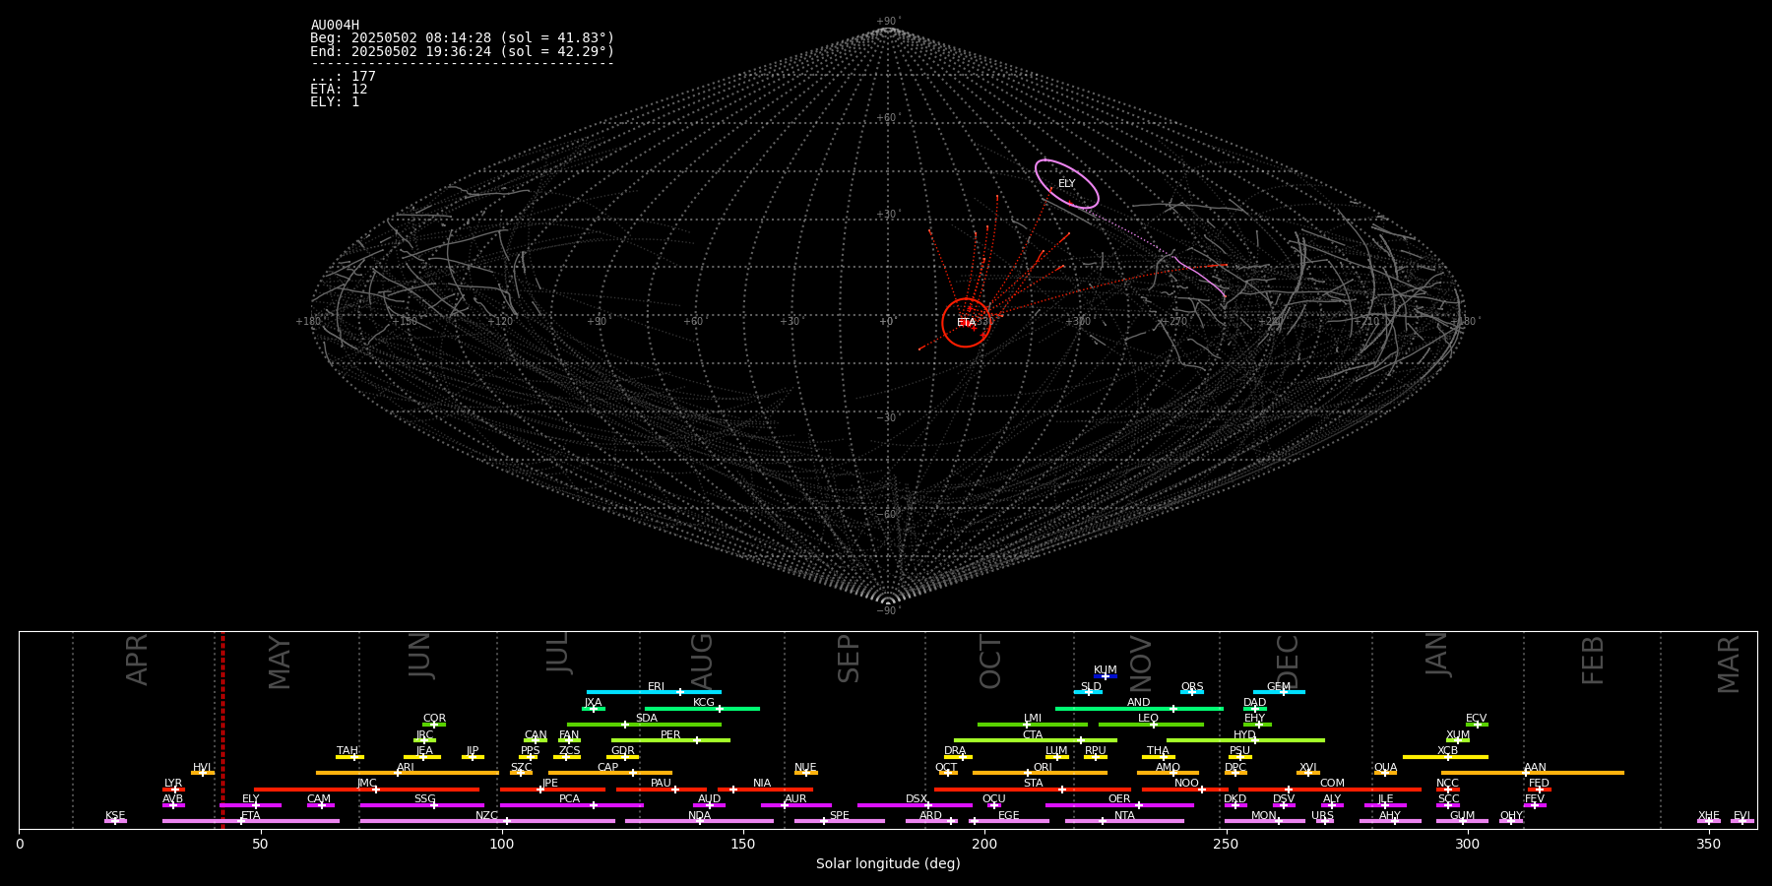Click the PCA shower bar label
This screenshot has height=886, width=1772.
[x=569, y=799]
